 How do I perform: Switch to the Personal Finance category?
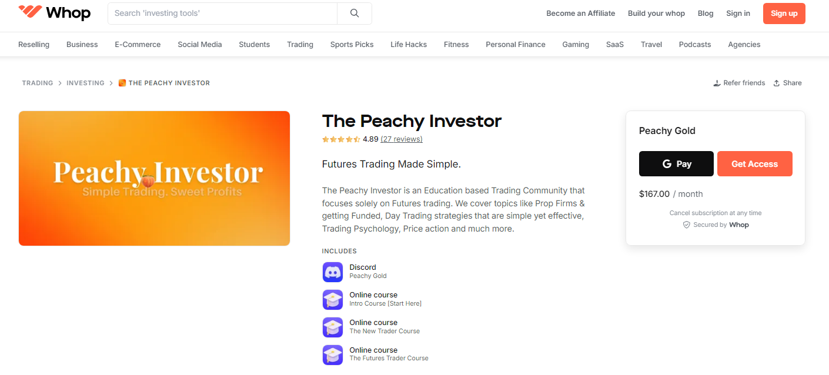point(515,44)
